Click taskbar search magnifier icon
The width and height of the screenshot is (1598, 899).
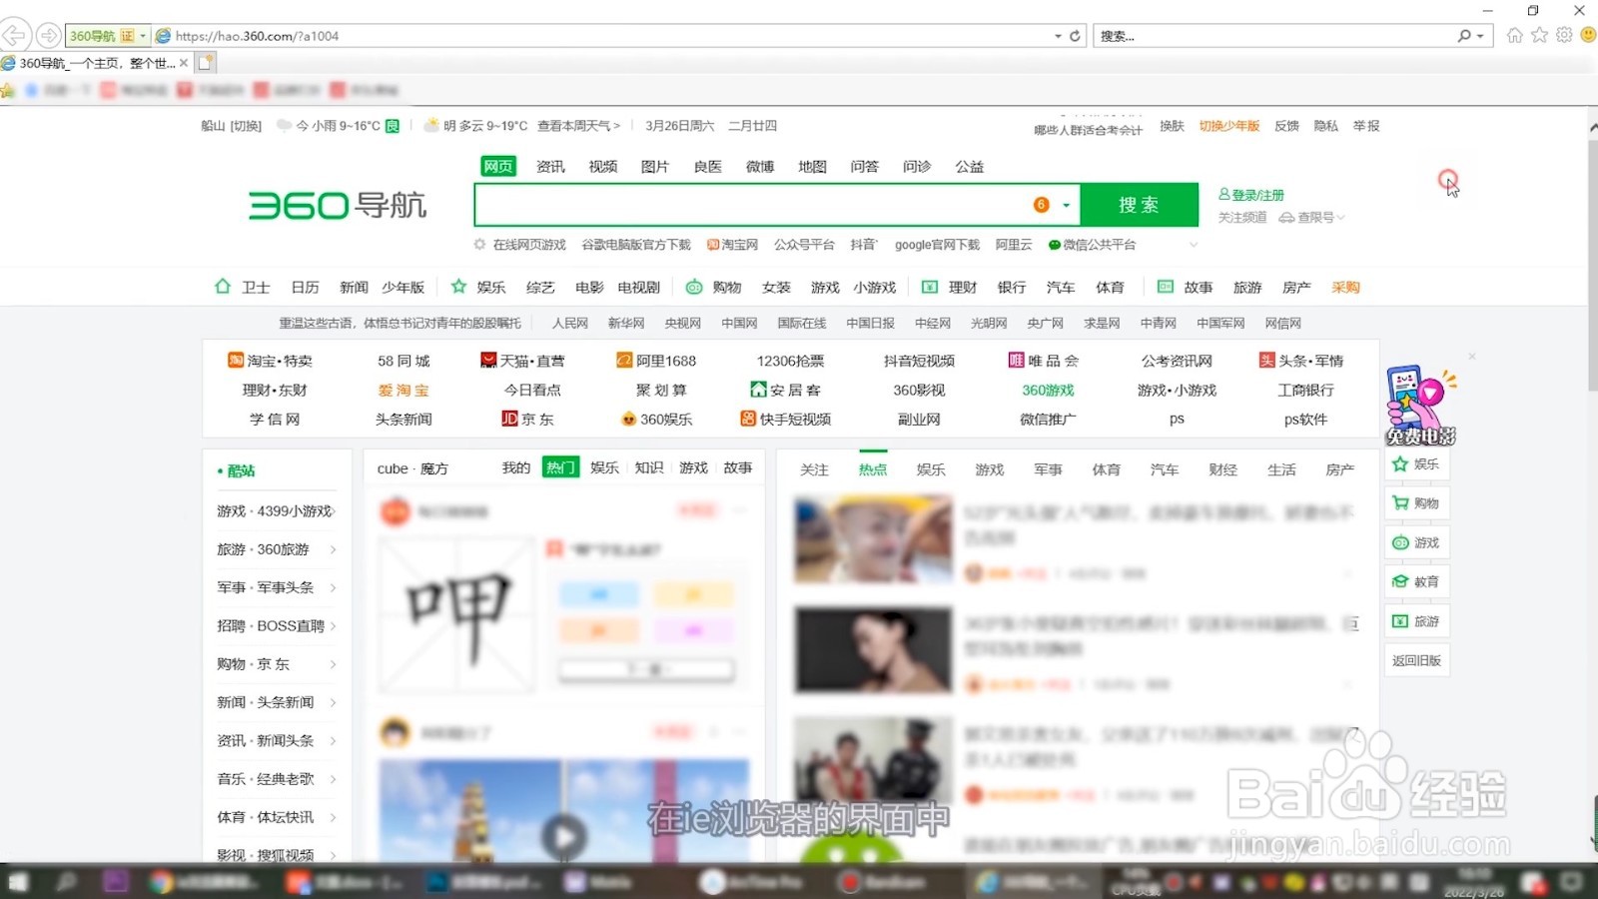[x=66, y=881]
